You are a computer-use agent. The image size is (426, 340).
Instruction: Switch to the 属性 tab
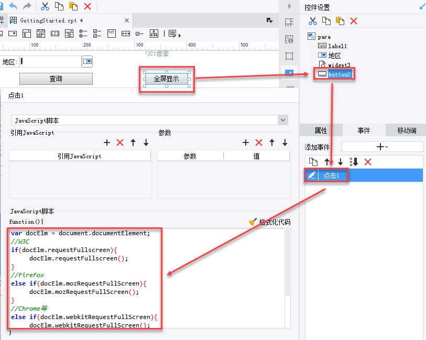(321, 130)
